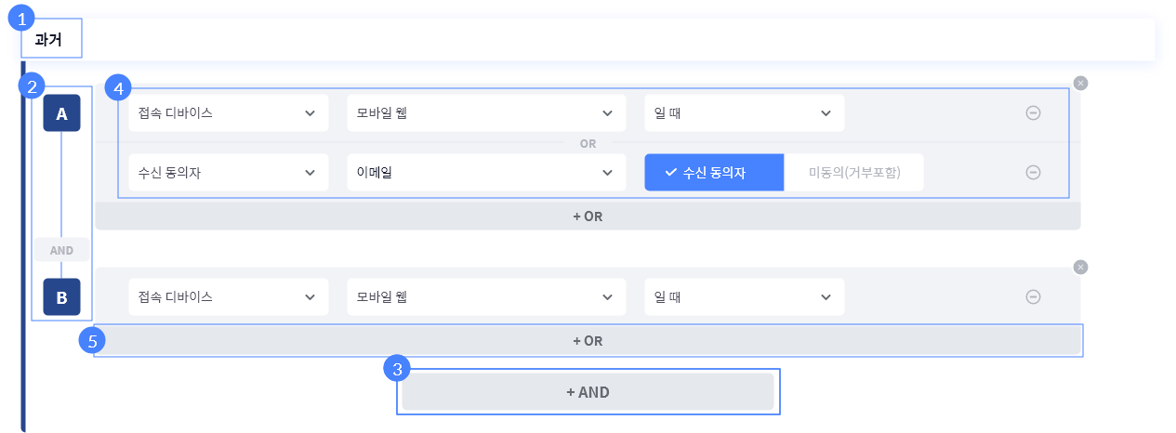Remove the 수신 동의자 condition row
The width and height of the screenshot is (1176, 433).
(x=1032, y=172)
